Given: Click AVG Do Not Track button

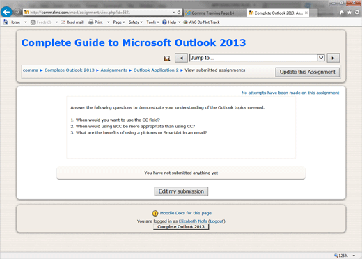Looking at the screenshot, I should 201,22.
